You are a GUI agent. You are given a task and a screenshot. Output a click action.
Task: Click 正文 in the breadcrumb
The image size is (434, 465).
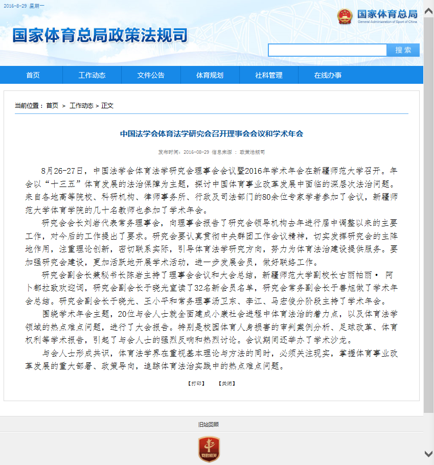coord(107,106)
